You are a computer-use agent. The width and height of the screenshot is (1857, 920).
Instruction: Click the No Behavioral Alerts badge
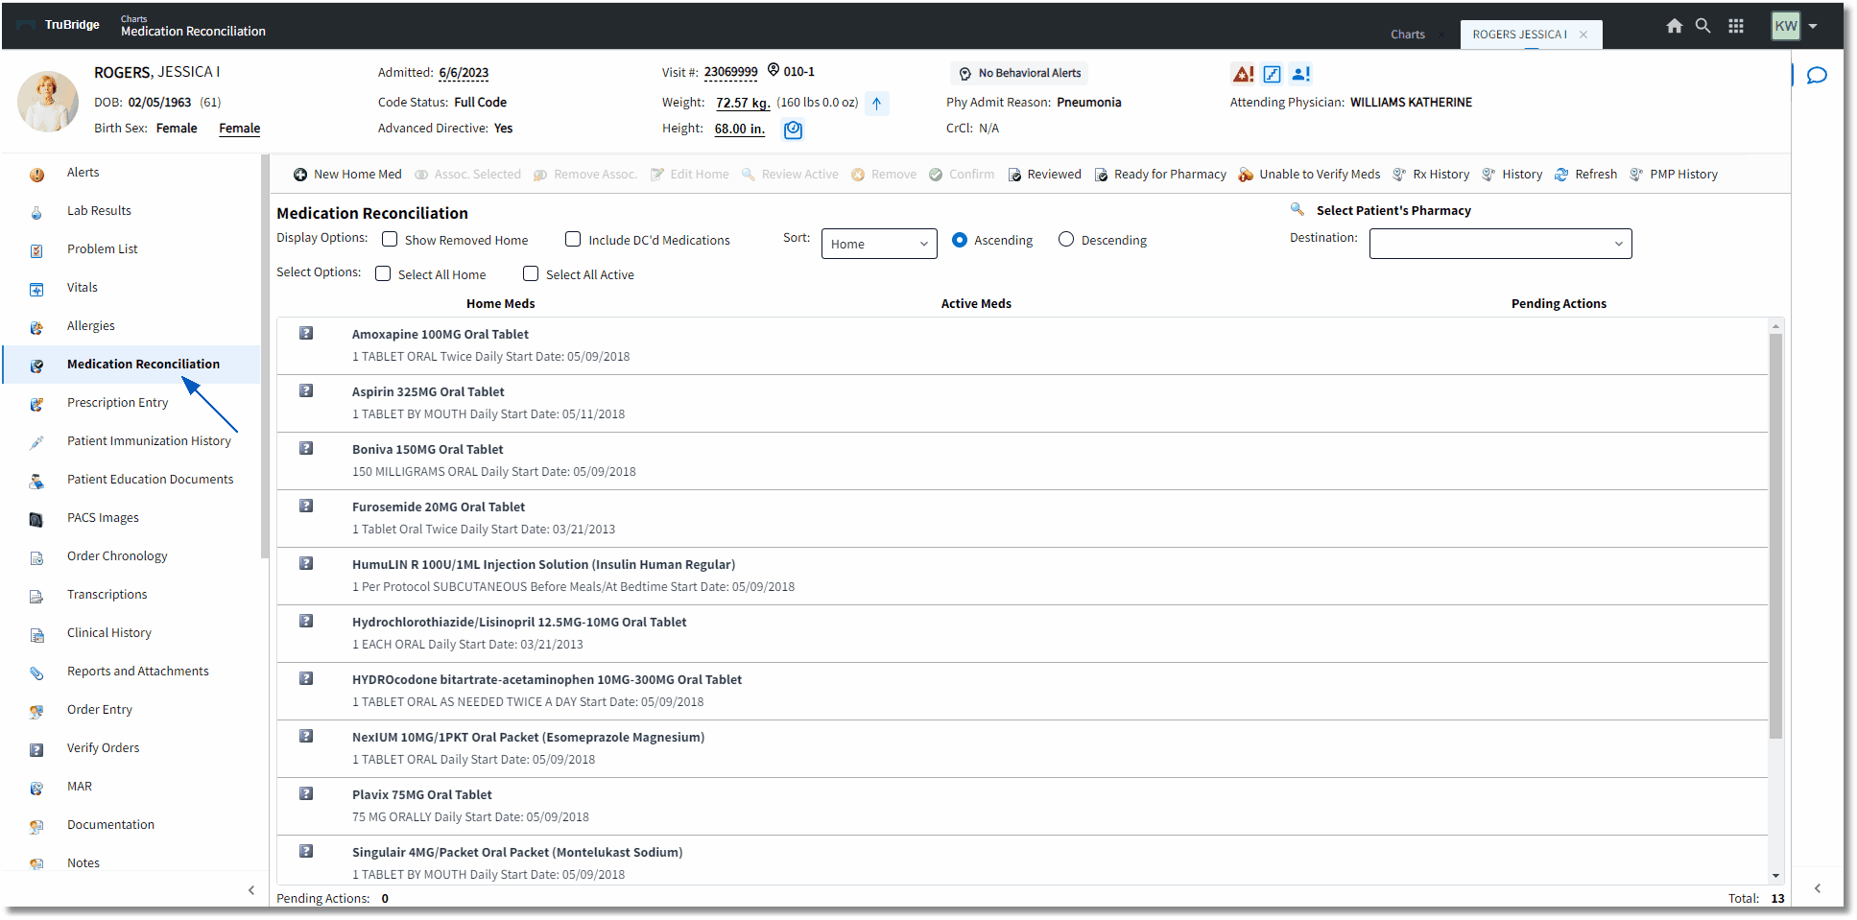pos(1019,73)
